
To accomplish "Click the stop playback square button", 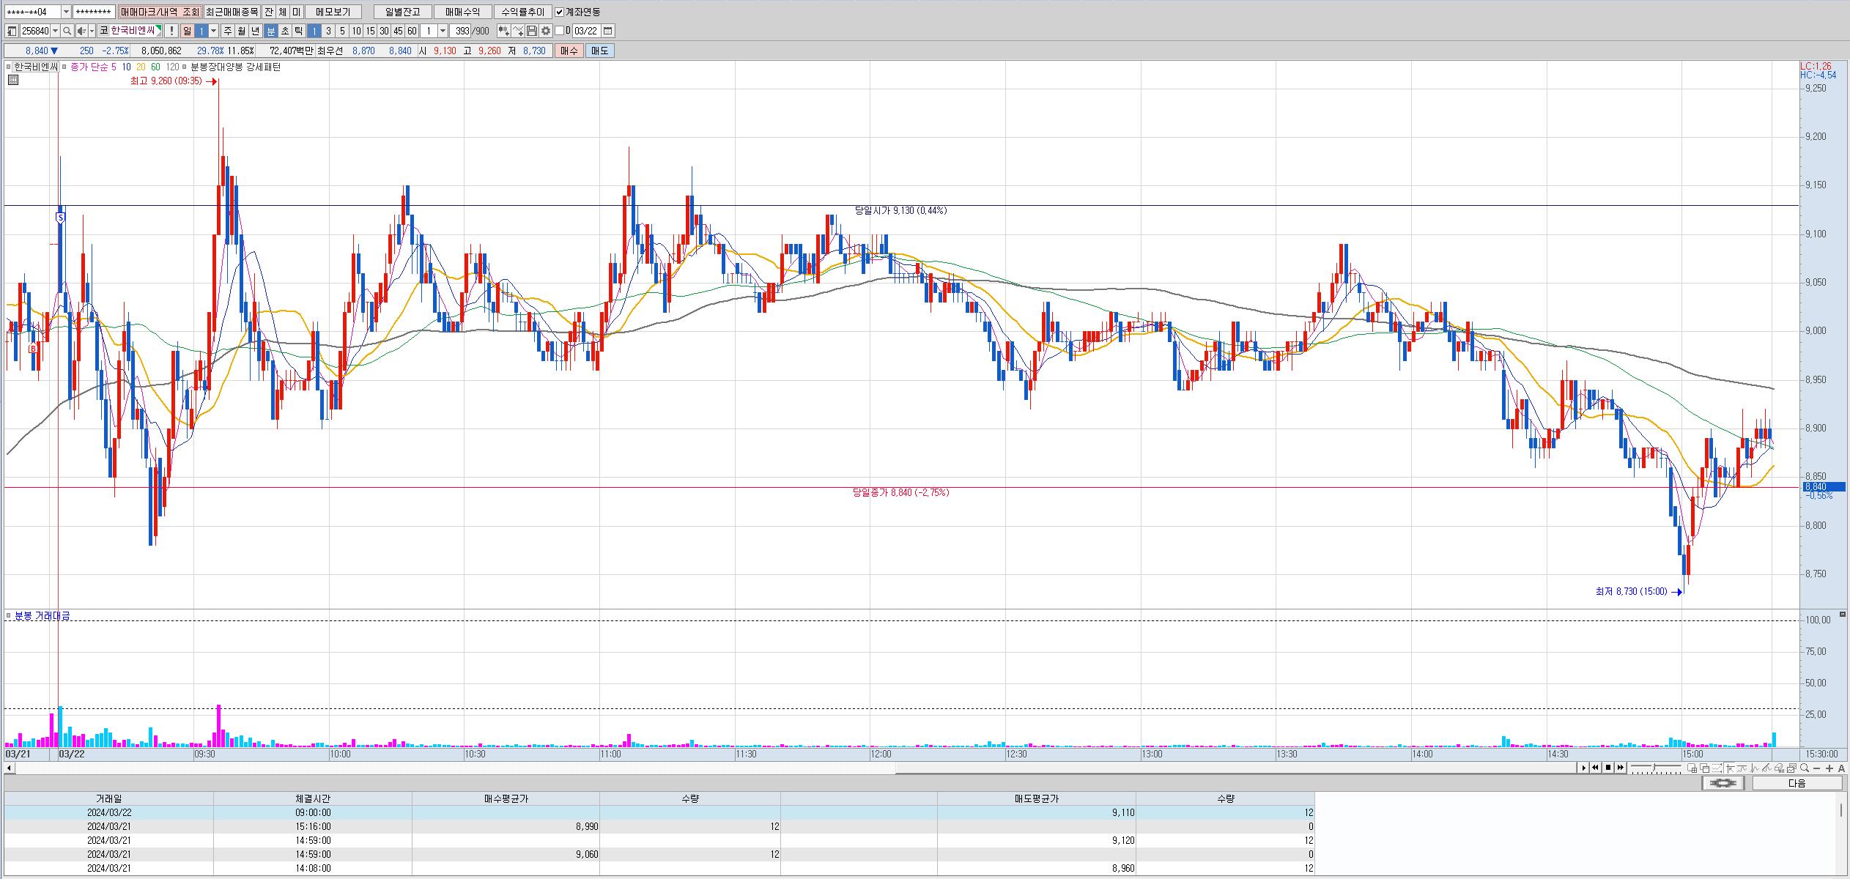I will [x=1607, y=768].
